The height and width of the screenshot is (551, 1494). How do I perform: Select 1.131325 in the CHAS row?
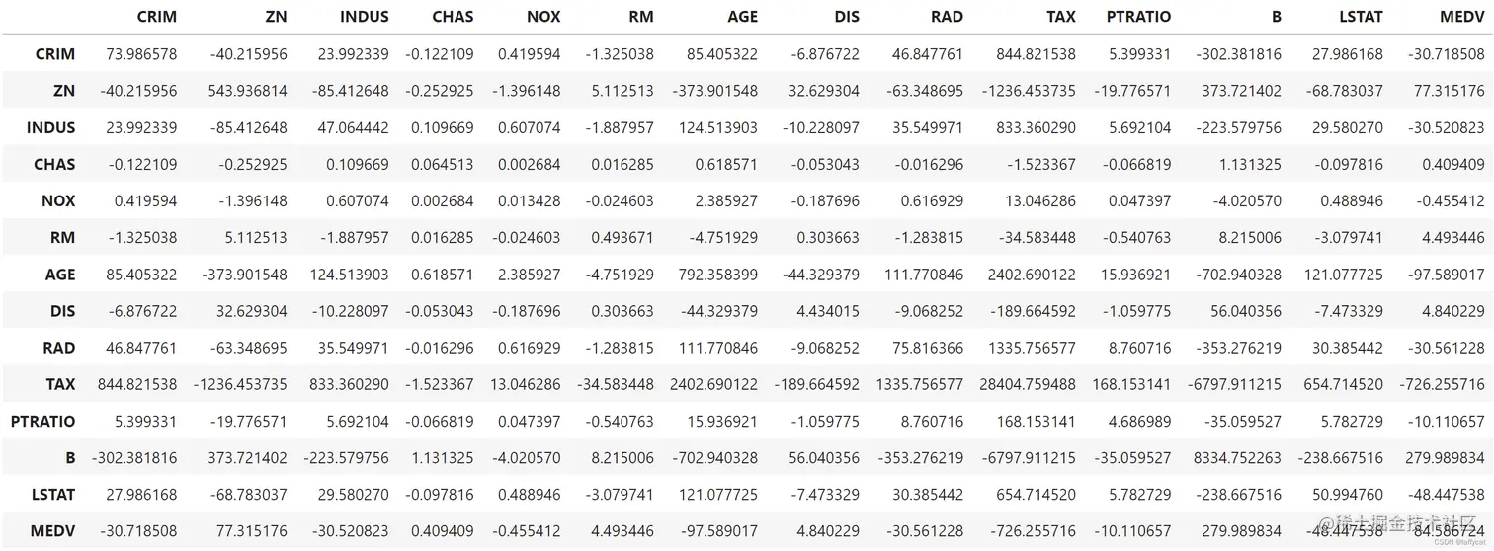(x=1251, y=164)
